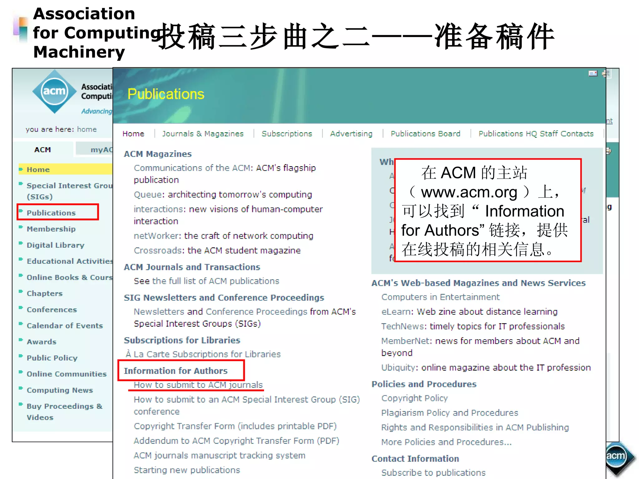Open the Subscriptions menu item
The width and height of the screenshot is (639, 479).
[x=287, y=134]
